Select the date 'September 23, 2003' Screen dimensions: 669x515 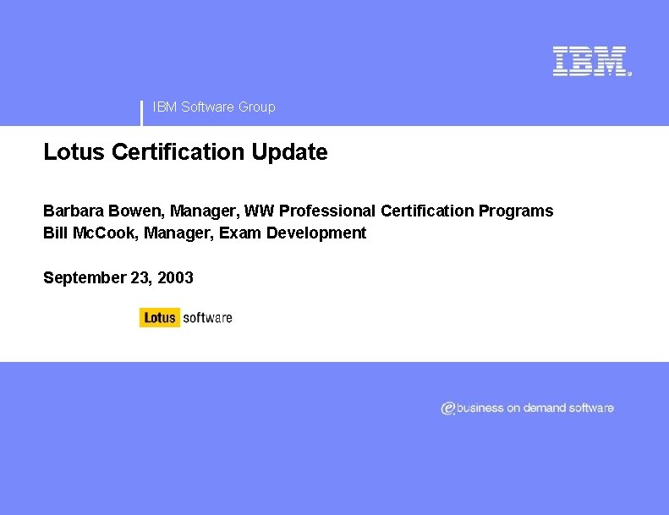coord(118,277)
